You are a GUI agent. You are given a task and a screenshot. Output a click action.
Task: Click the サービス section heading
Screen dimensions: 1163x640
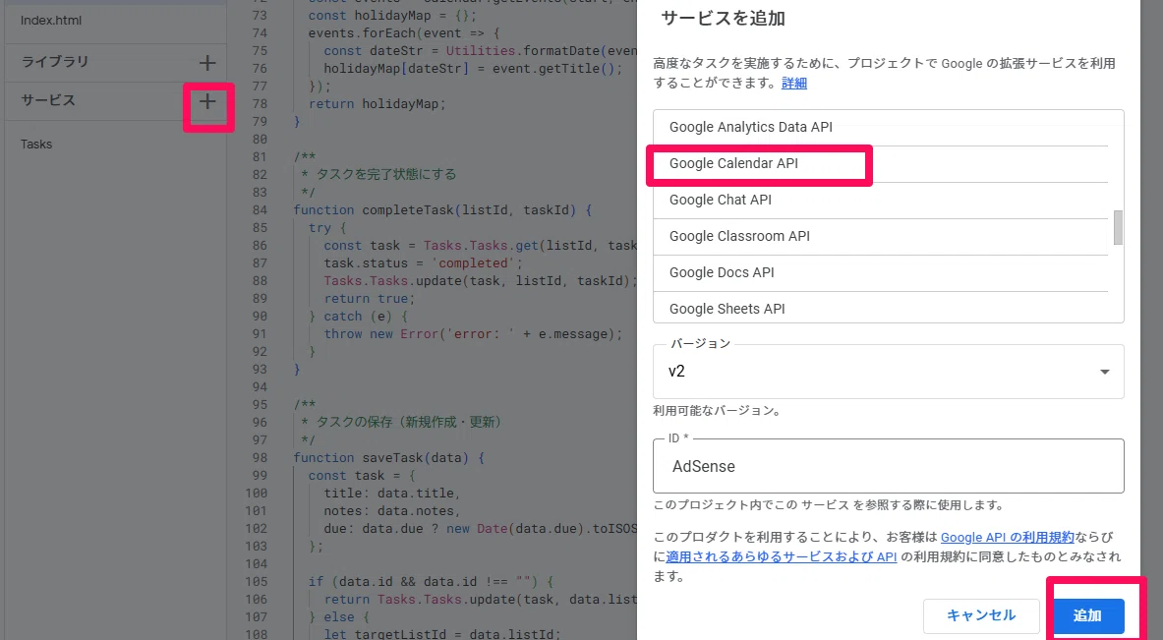click(48, 101)
